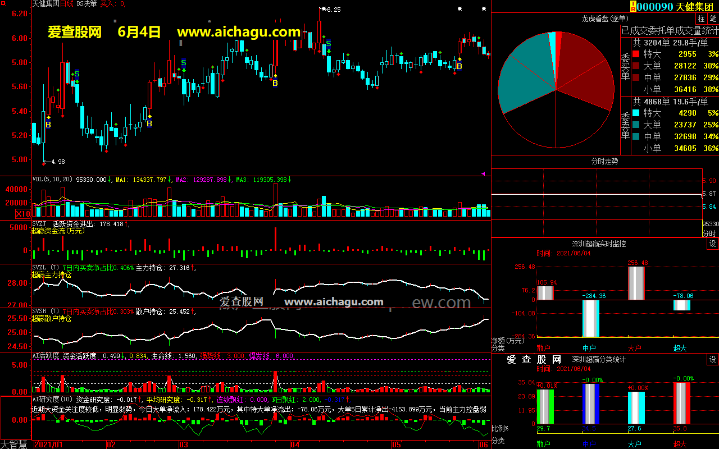Click the stock code 000090

(656, 7)
